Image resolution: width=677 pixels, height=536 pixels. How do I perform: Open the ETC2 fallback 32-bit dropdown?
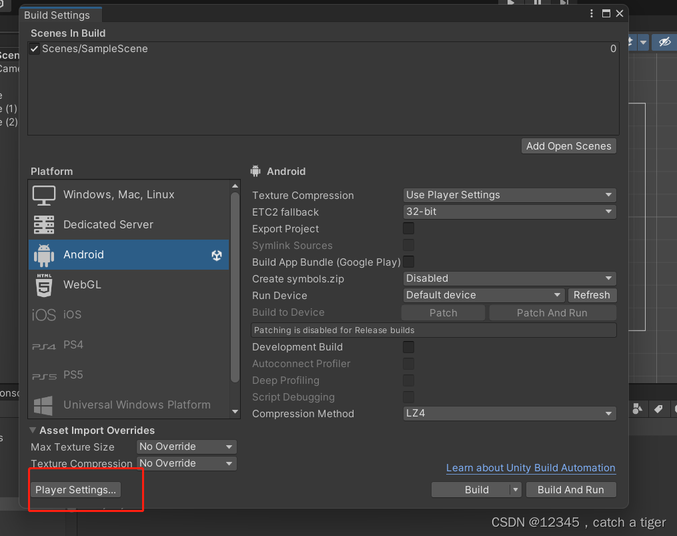(x=510, y=212)
